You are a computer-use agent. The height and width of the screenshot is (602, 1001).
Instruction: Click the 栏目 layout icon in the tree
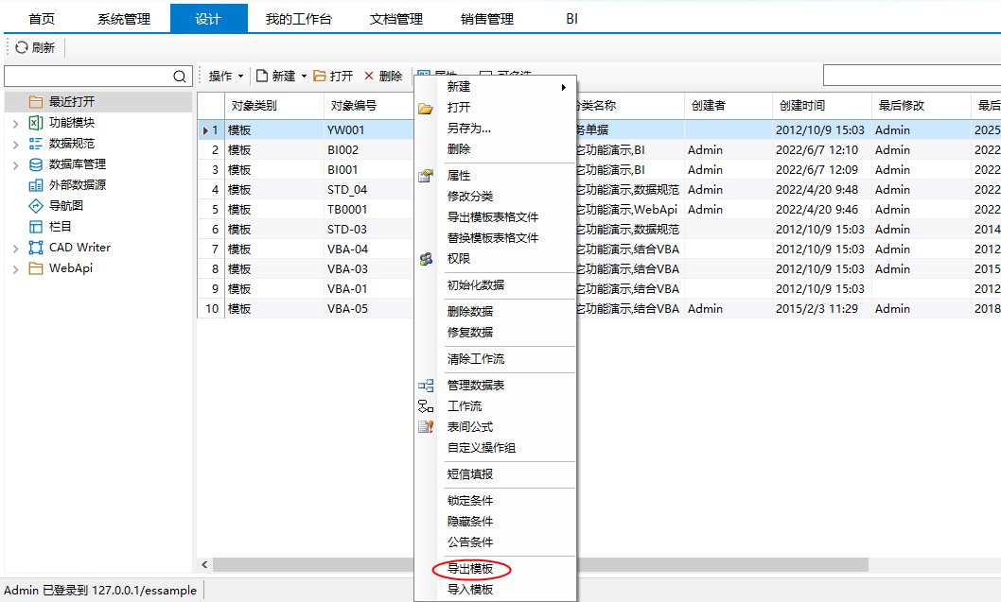[x=36, y=227]
